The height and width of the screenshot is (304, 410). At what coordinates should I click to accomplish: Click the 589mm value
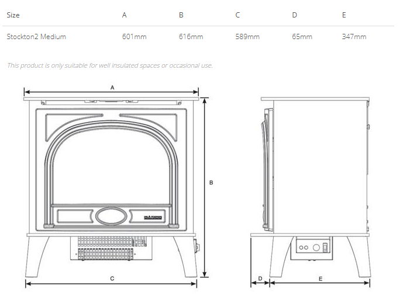point(247,37)
